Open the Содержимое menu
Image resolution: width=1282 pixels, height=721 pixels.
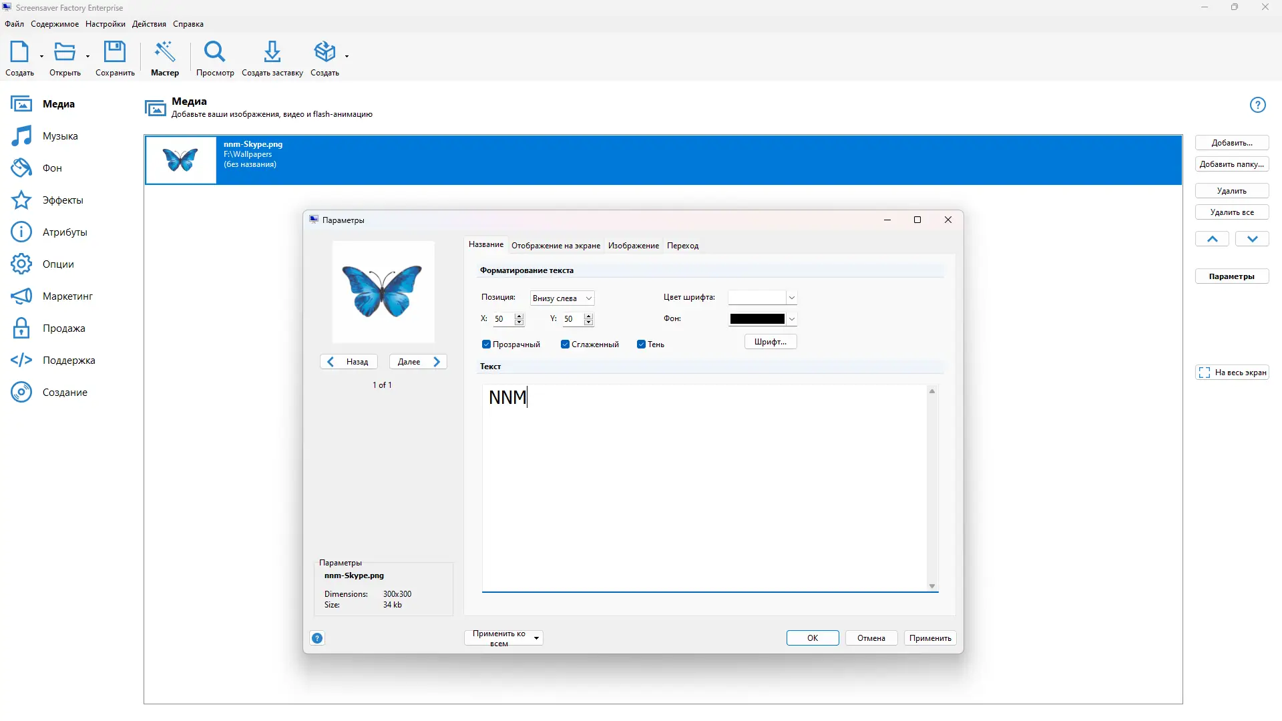coord(55,24)
